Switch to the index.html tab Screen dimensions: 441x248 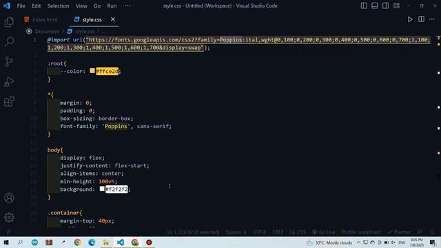pyautogui.click(x=41, y=20)
